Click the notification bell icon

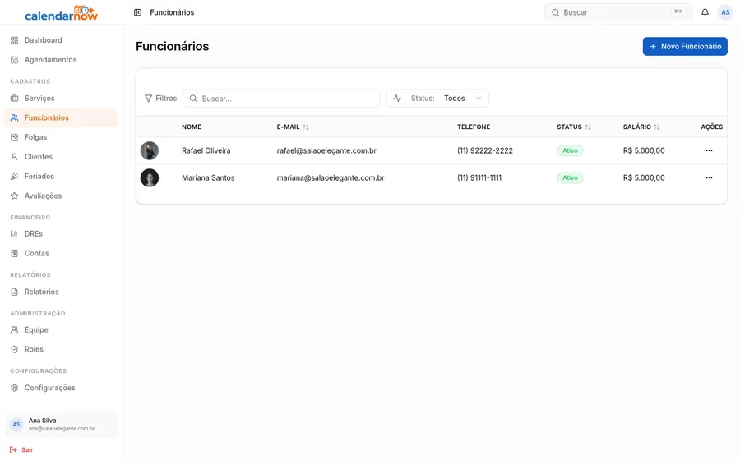[x=705, y=12]
